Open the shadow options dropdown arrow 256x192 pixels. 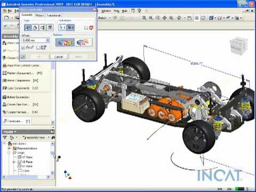232,18
